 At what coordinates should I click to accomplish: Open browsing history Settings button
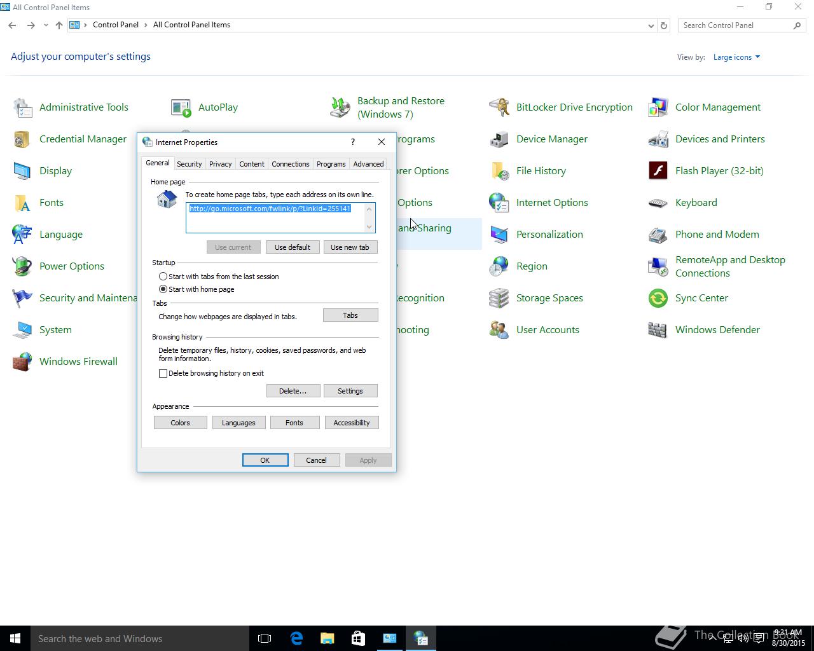coord(350,391)
